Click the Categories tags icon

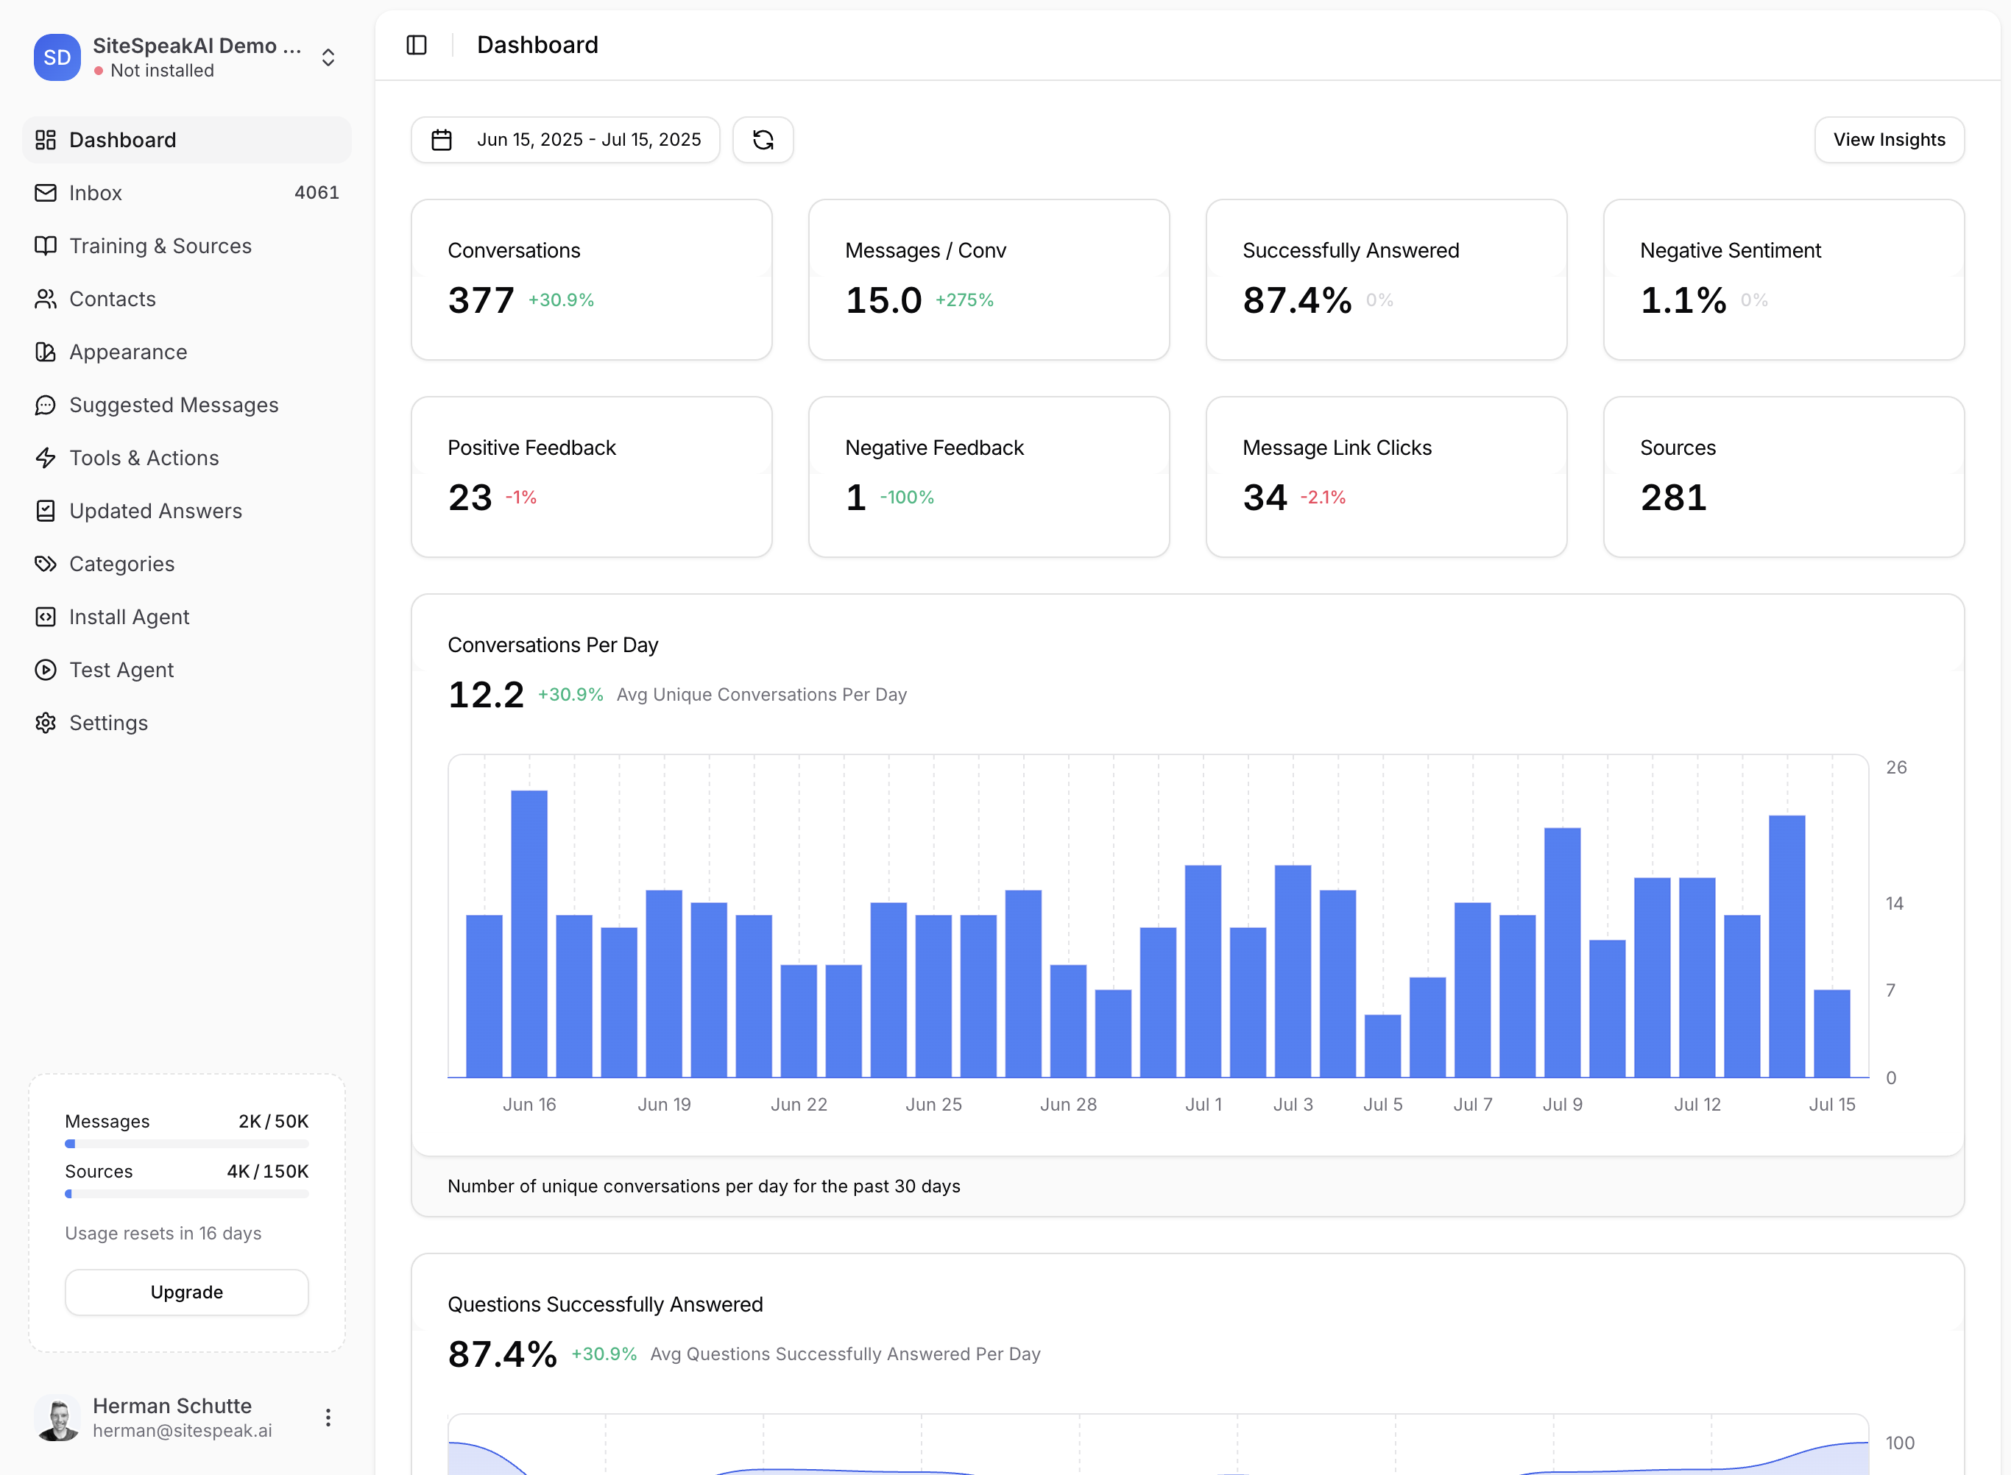[46, 565]
